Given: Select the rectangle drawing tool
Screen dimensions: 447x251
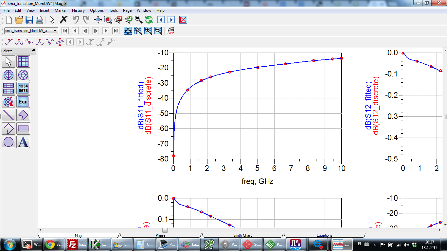Looking at the screenshot, I should (23, 128).
